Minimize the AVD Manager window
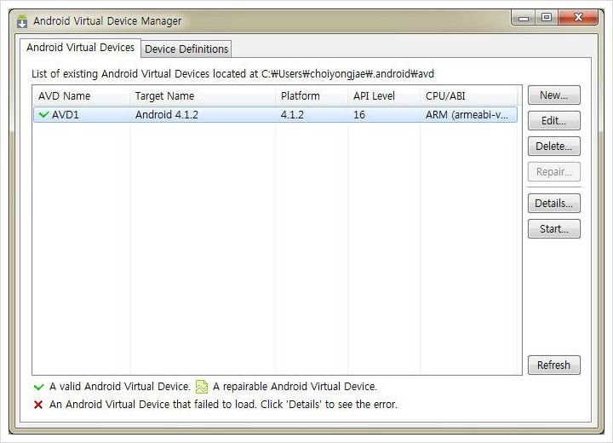The width and height of the screenshot is (613, 443). click(x=524, y=18)
